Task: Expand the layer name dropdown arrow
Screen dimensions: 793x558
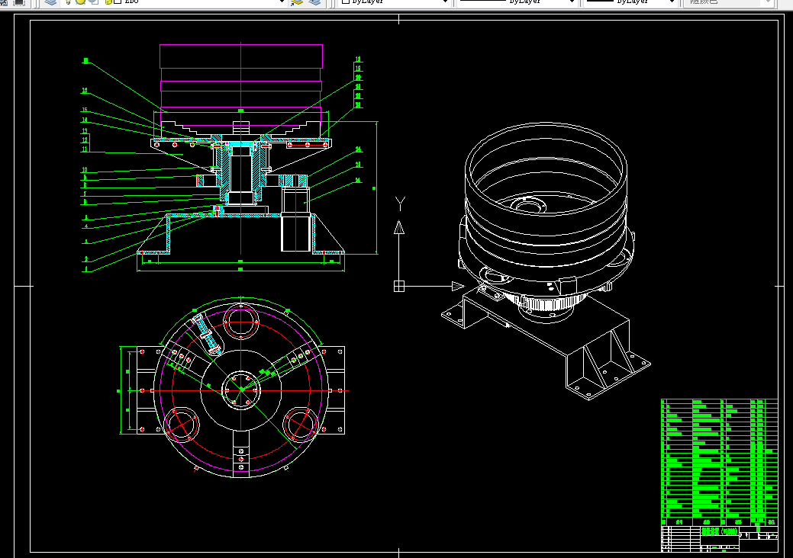Action: pyautogui.click(x=282, y=2)
